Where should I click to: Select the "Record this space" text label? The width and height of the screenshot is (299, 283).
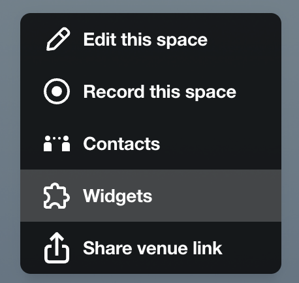click(160, 91)
